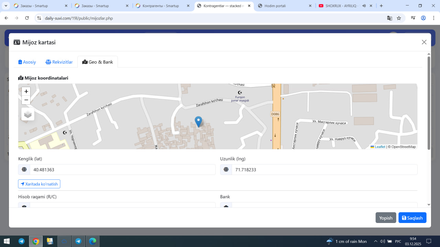440x247 pixels.
Task: Open the OpenStreetMap attribution link
Action: (x=404, y=147)
